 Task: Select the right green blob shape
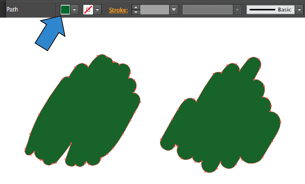click(x=223, y=122)
